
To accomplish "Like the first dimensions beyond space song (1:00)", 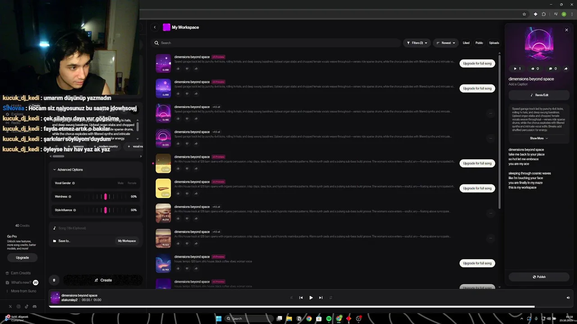I will 178,68.
